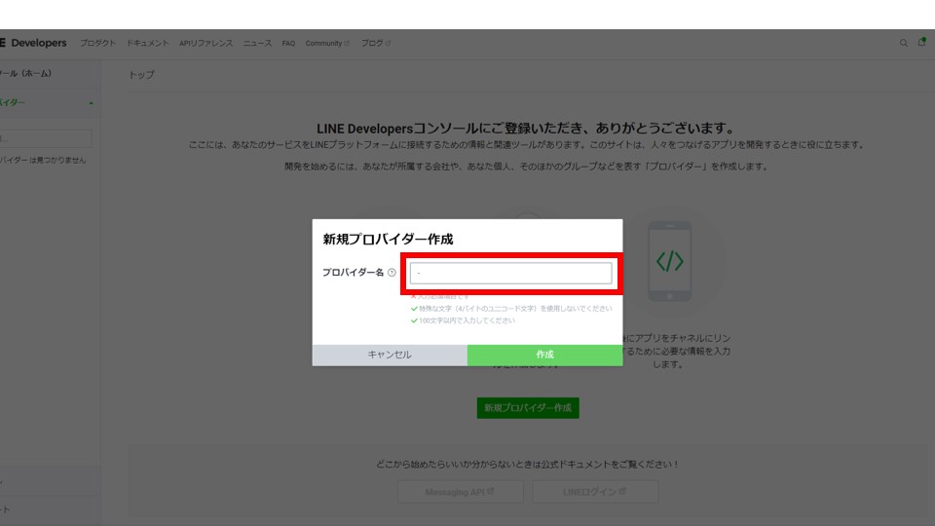Open the FAQ page
The image size is (935, 526).
tap(288, 43)
